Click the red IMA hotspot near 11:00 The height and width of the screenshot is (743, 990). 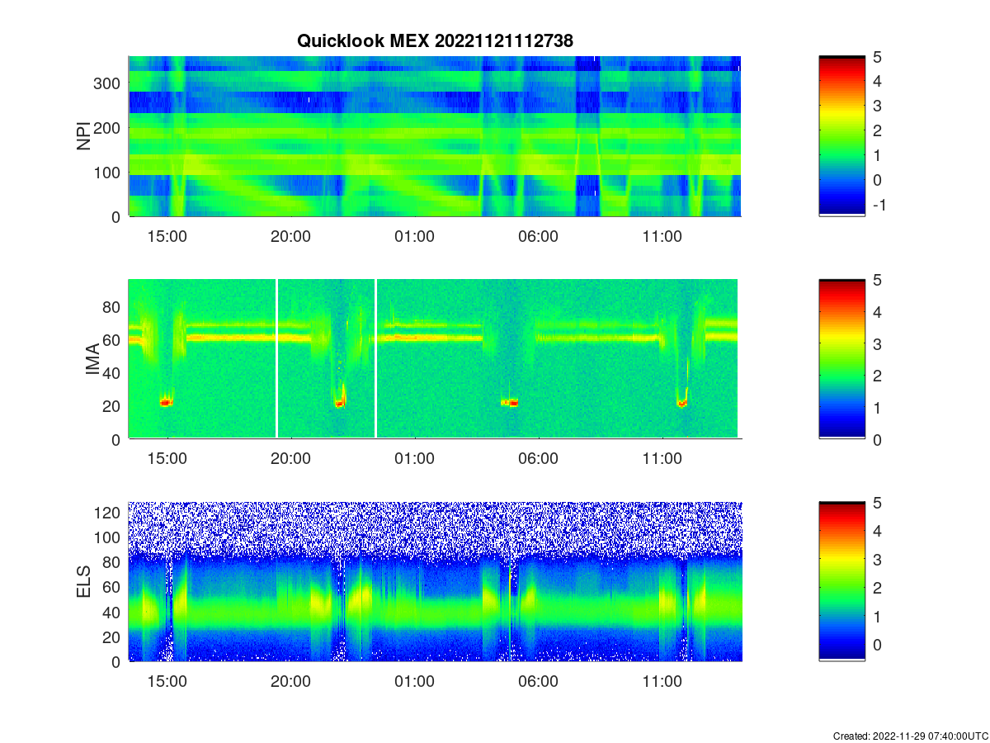(x=682, y=404)
